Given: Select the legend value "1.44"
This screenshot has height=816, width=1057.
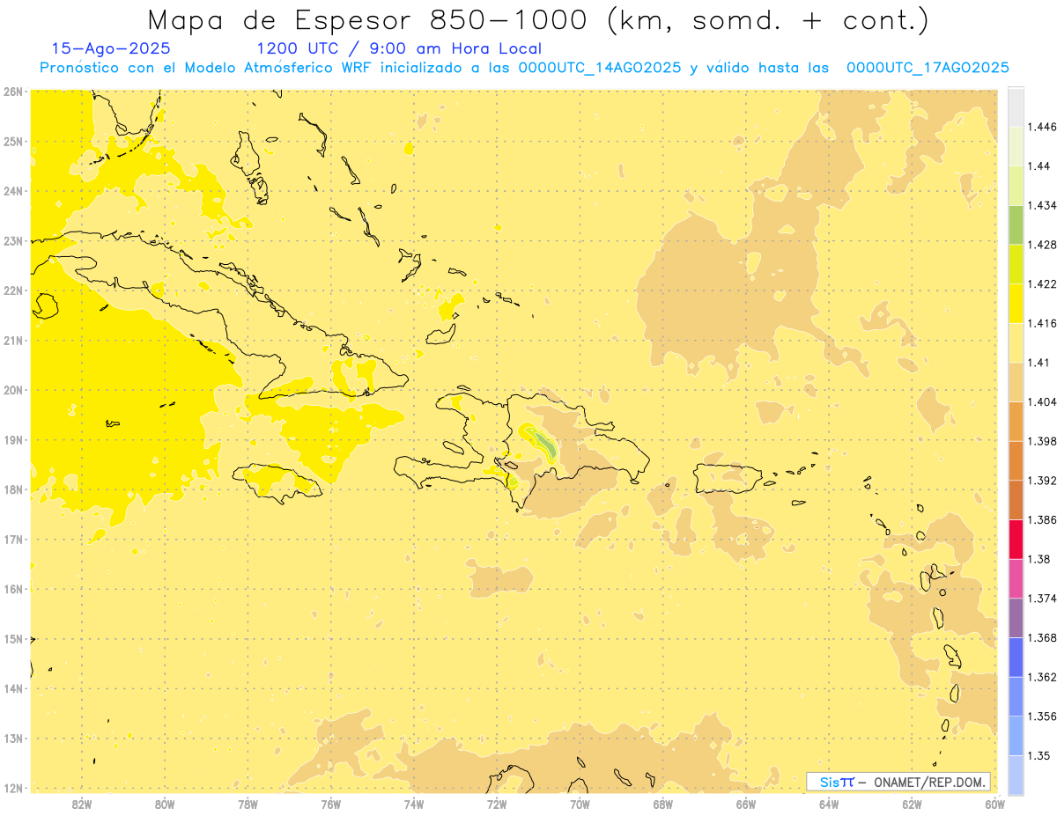Looking at the screenshot, I should (x=1039, y=165).
